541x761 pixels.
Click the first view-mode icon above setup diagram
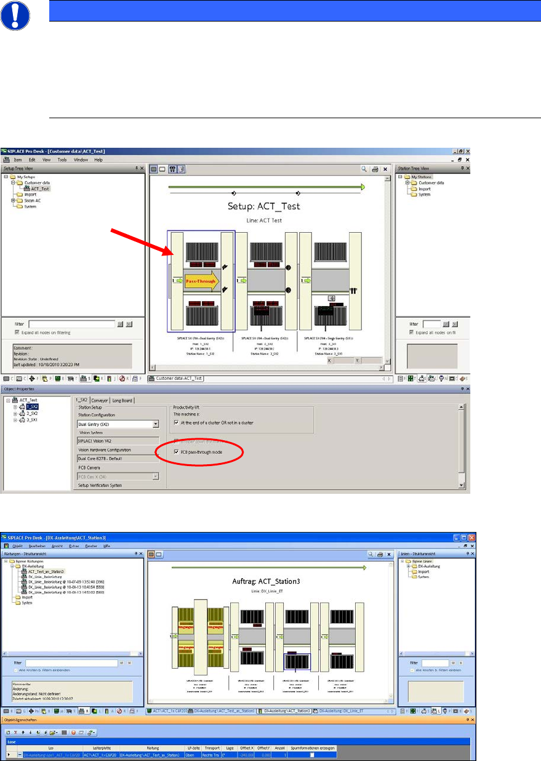[x=154, y=168]
